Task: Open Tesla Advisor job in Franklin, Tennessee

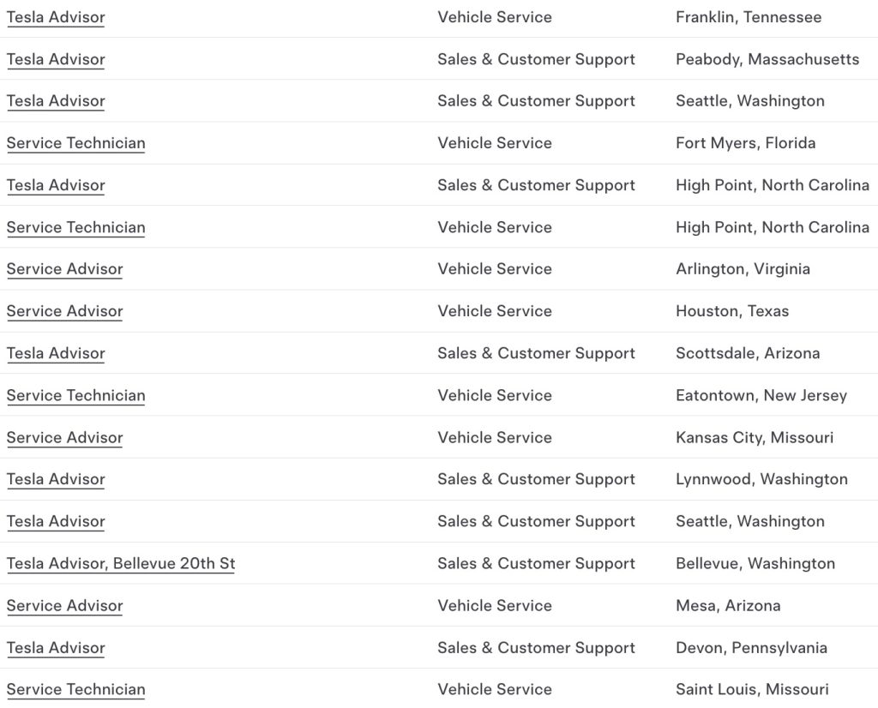Action: 56,17
